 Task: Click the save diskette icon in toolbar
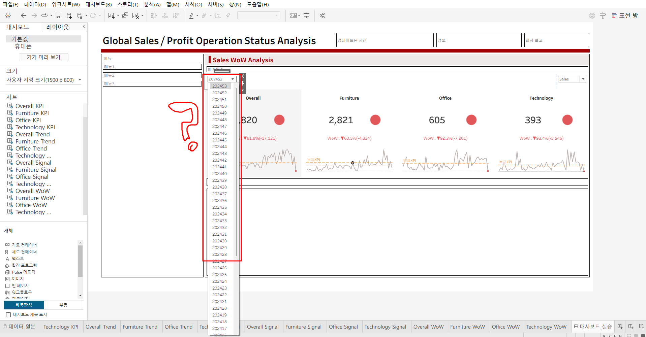pyautogui.click(x=59, y=15)
